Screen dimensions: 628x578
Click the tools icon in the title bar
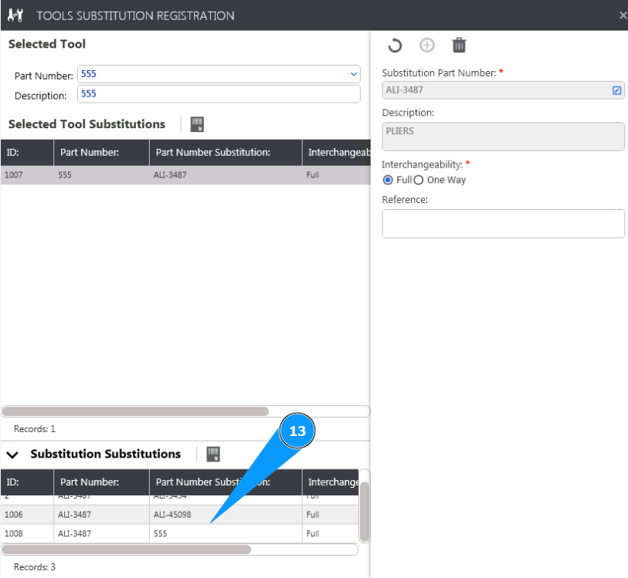pos(15,15)
